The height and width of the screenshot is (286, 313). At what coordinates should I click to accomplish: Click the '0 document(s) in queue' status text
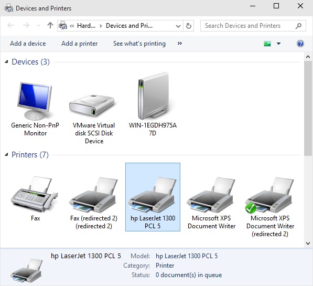[189, 275]
